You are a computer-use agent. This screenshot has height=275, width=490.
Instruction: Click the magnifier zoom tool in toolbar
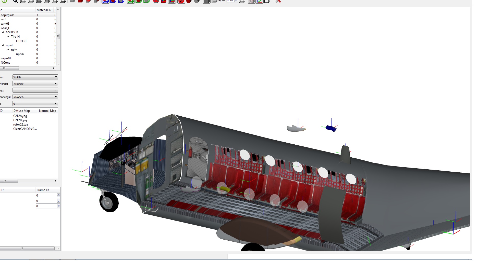pos(16,1)
